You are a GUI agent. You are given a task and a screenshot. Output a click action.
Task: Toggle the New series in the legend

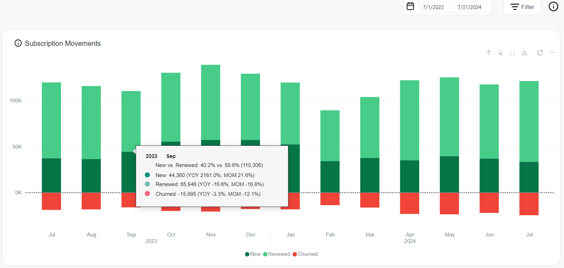point(253,254)
